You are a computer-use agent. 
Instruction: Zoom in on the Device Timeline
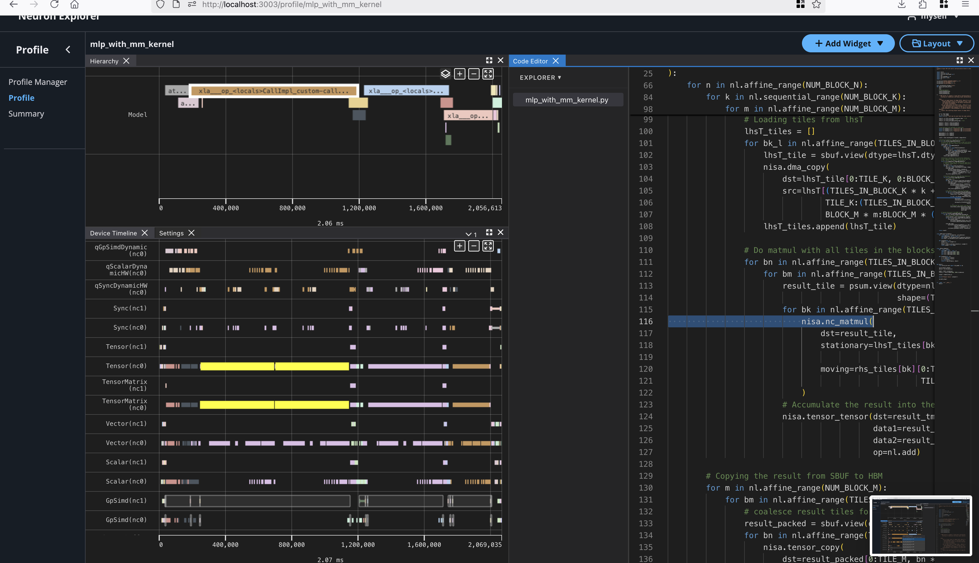coord(459,246)
